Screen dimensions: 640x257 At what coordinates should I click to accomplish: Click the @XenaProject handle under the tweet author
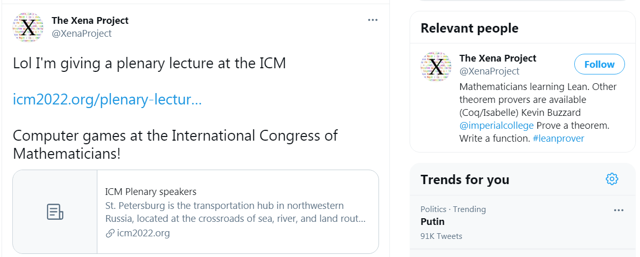[x=82, y=34]
